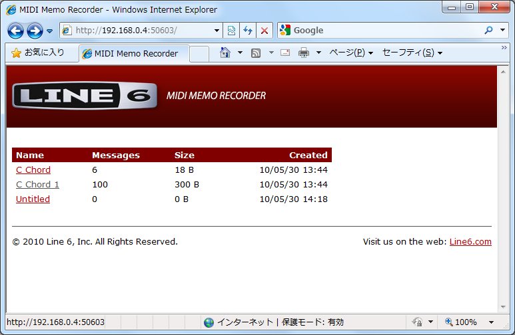Viewport: 515px width, 335px height.
Task: Stop loading with the red X icon
Action: click(264, 31)
